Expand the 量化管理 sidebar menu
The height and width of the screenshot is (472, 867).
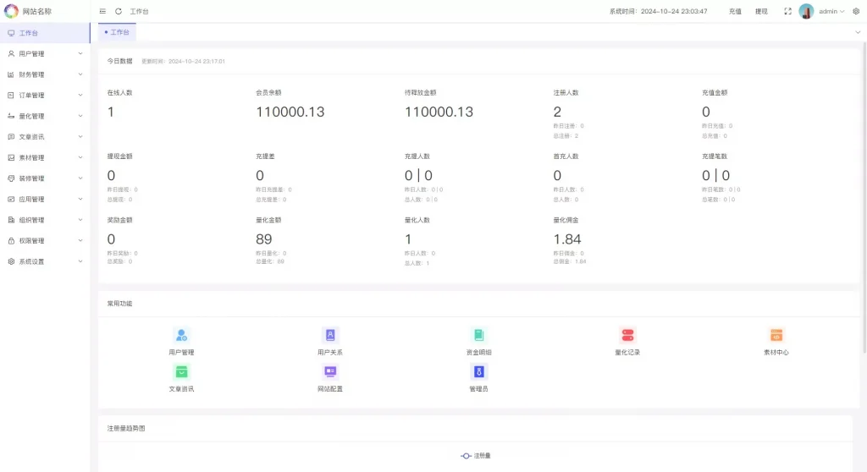(x=45, y=116)
